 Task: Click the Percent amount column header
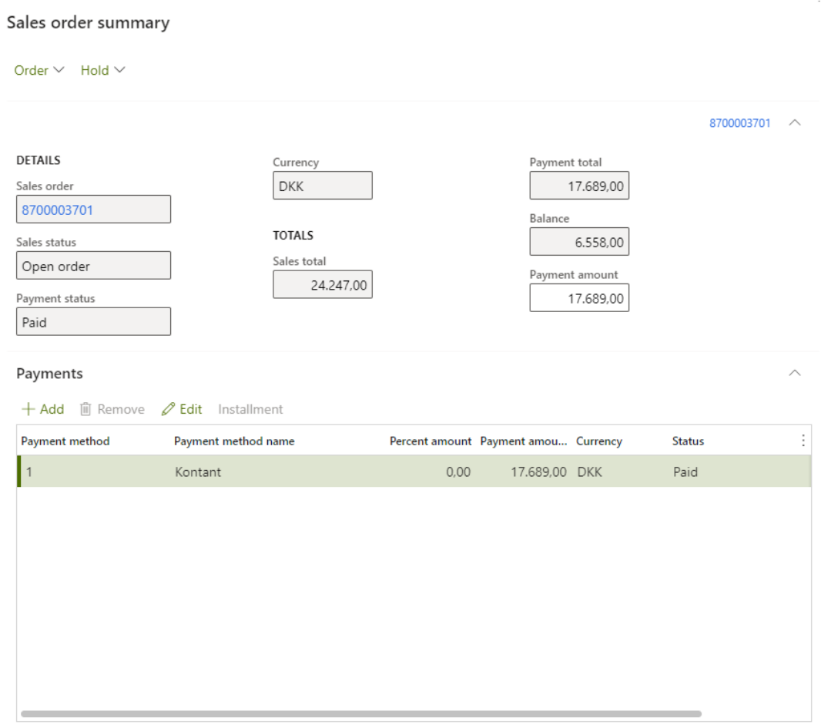(x=430, y=441)
